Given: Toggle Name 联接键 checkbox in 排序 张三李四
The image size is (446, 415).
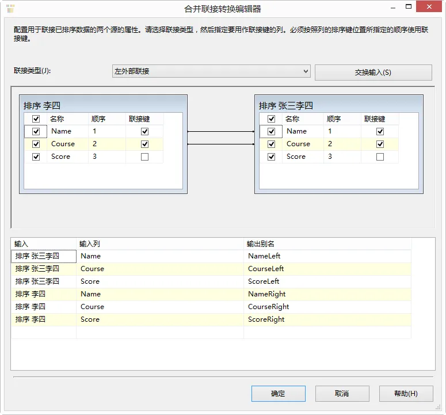Looking at the screenshot, I should tap(380, 131).
